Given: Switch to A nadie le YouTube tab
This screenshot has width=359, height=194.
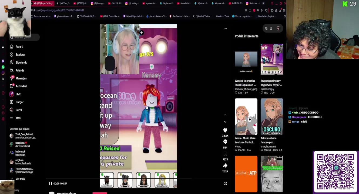Looking at the screenshot, I should [x=183, y=4].
